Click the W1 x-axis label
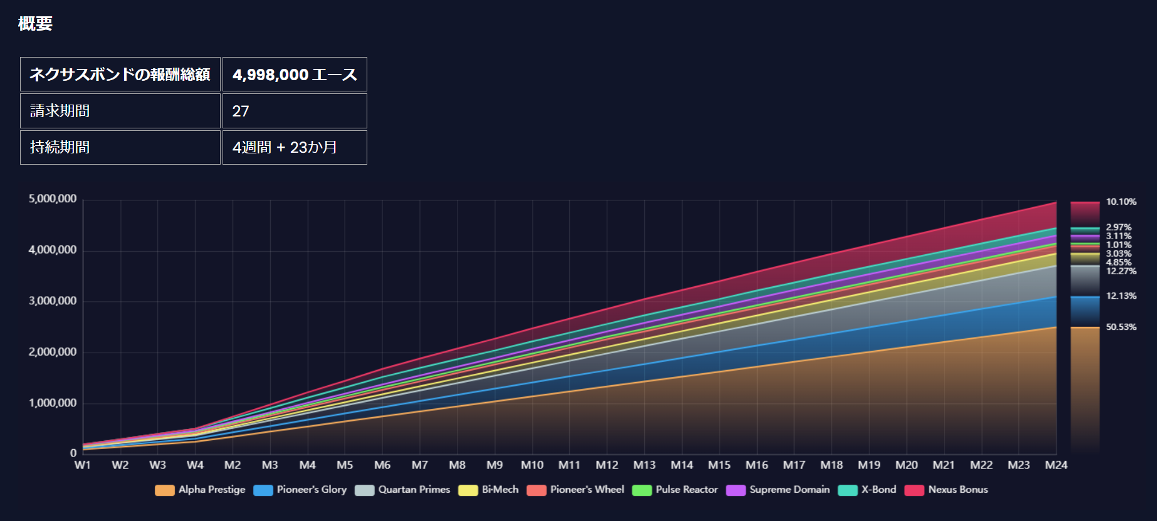This screenshot has height=521, width=1157. (83, 465)
